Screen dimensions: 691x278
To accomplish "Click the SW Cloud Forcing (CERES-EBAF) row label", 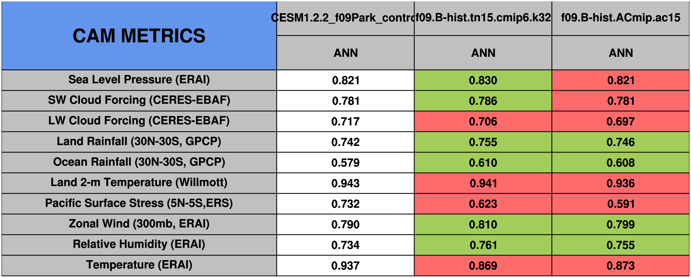I will (139, 100).
